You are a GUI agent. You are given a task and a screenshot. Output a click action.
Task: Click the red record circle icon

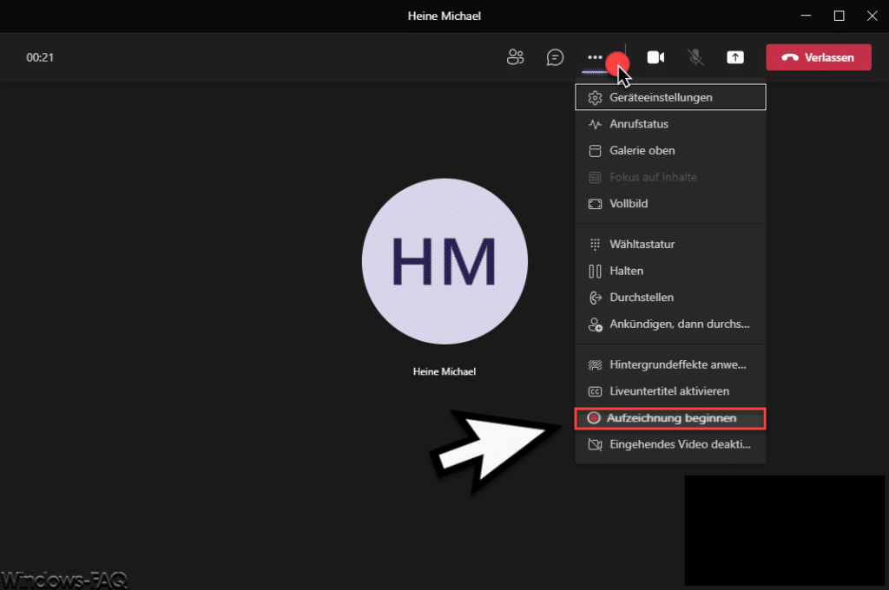point(594,418)
